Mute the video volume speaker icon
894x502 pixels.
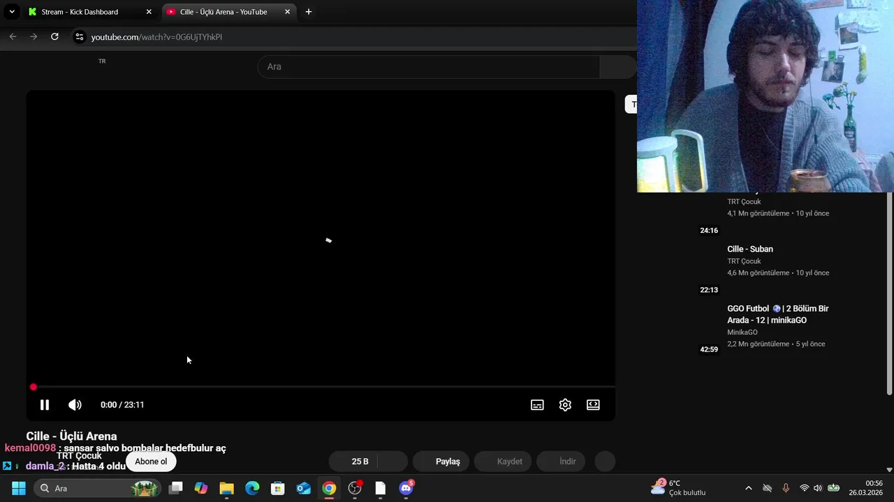pos(75,404)
